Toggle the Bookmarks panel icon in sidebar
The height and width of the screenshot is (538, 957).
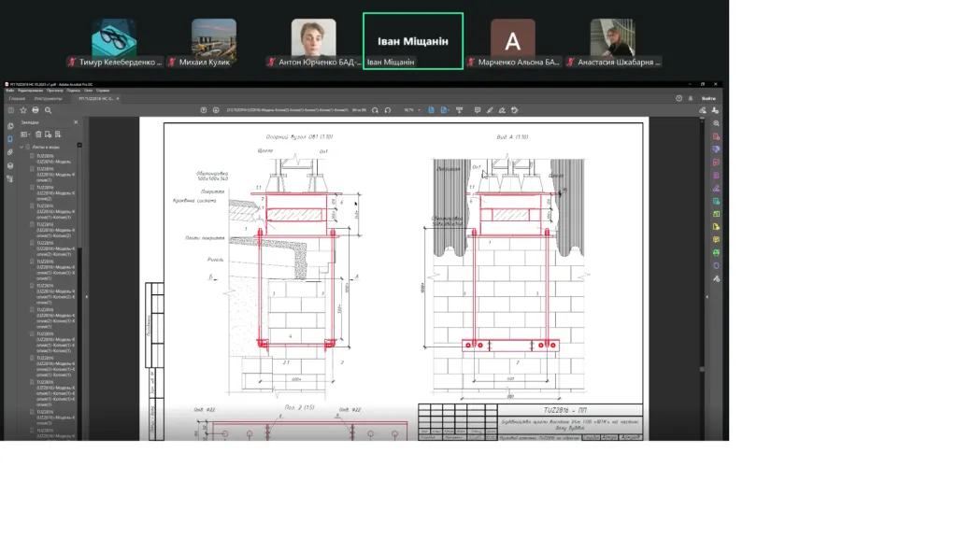9,139
